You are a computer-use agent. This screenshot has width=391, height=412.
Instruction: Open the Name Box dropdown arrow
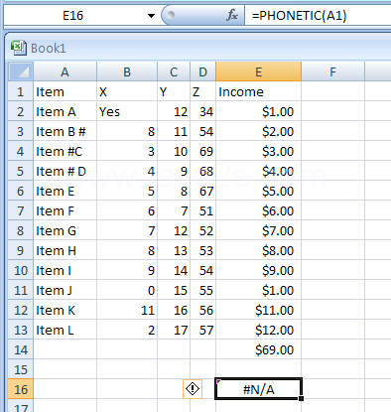(x=151, y=16)
